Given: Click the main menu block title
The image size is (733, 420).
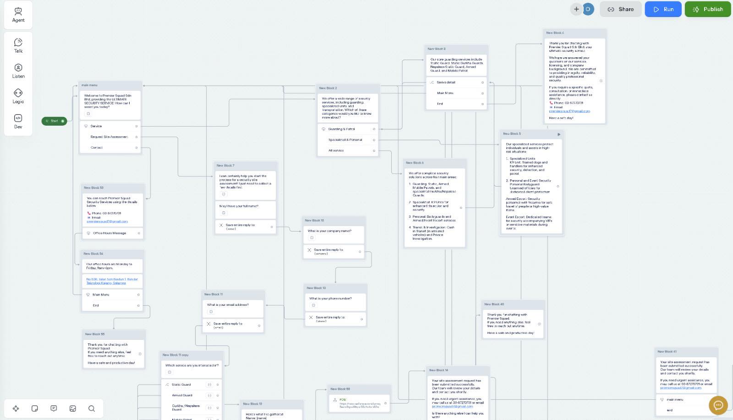Looking at the screenshot, I should pyautogui.click(x=90, y=85).
